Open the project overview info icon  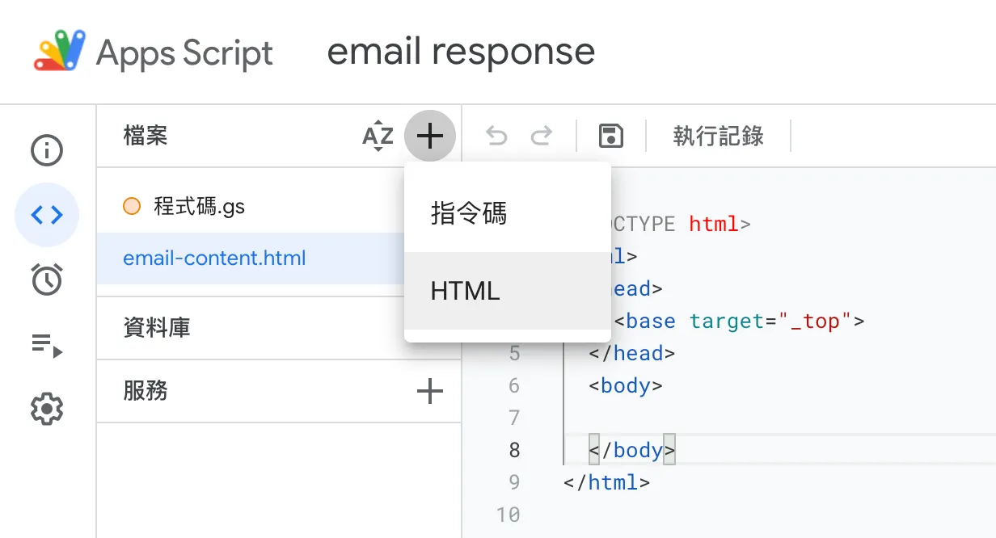point(46,150)
